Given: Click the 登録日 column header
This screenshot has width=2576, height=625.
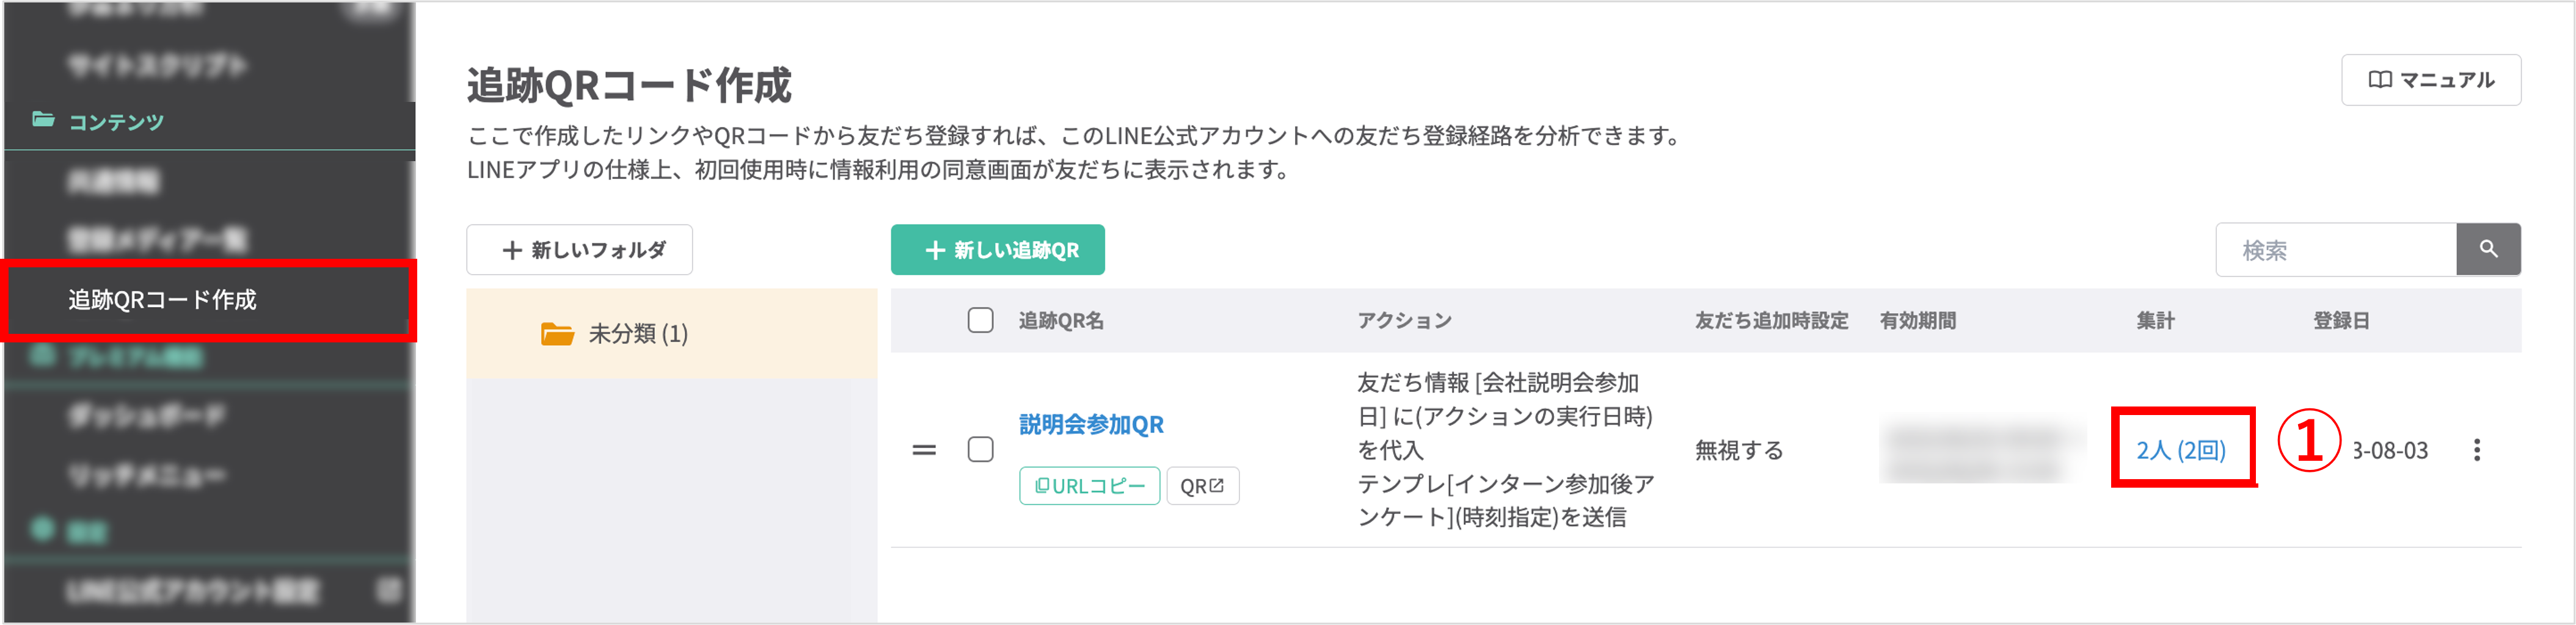Looking at the screenshot, I should coord(2341,320).
